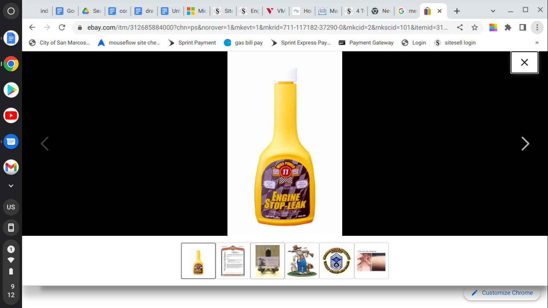Screen dimensions: 548x308
Task: Open 'sitesell login' bookmark
Action: point(455,43)
